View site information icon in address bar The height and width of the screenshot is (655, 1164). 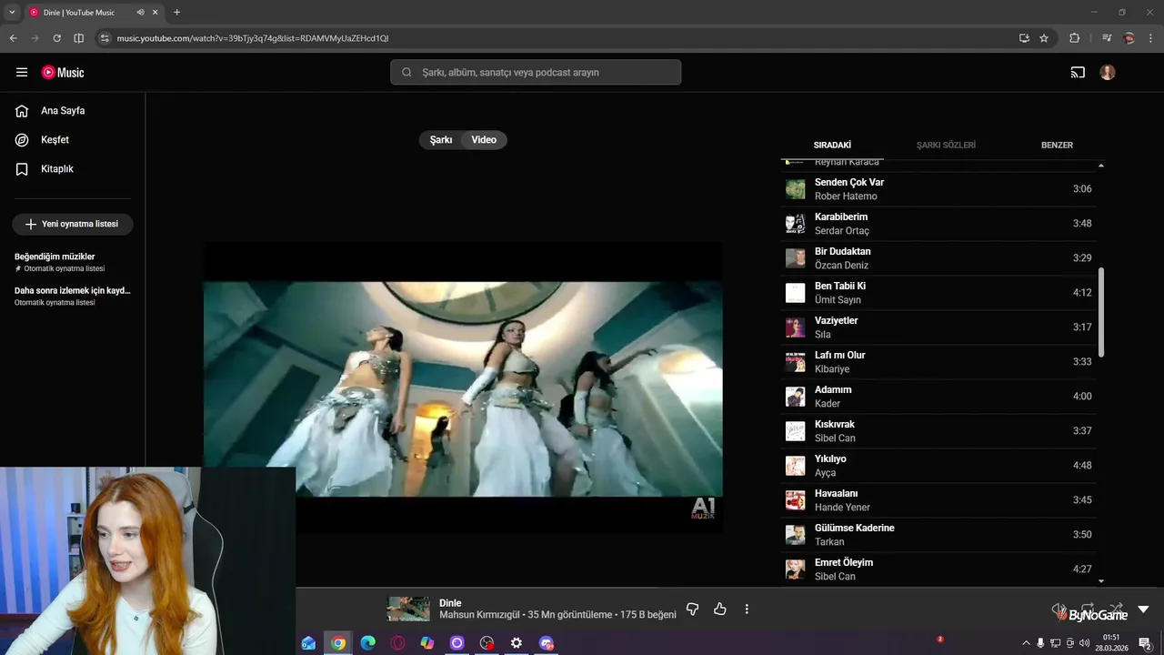coord(105,38)
